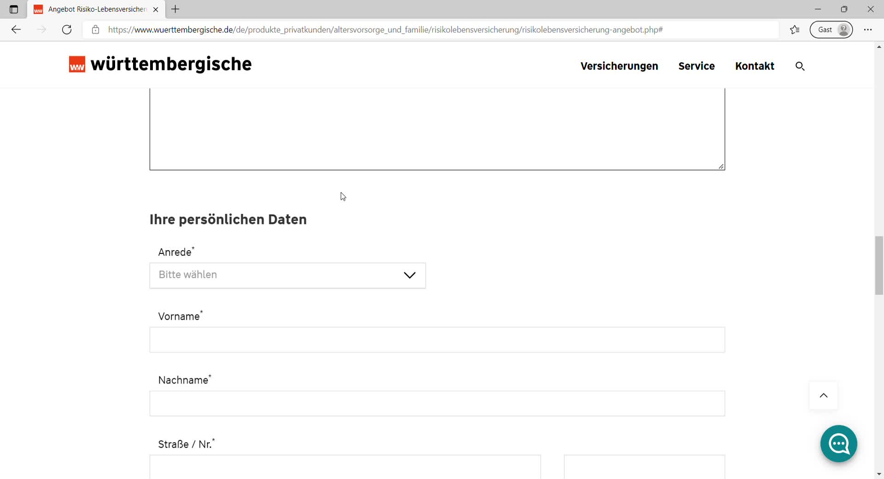
Task: Go to the Kontakt page
Action: (754, 66)
